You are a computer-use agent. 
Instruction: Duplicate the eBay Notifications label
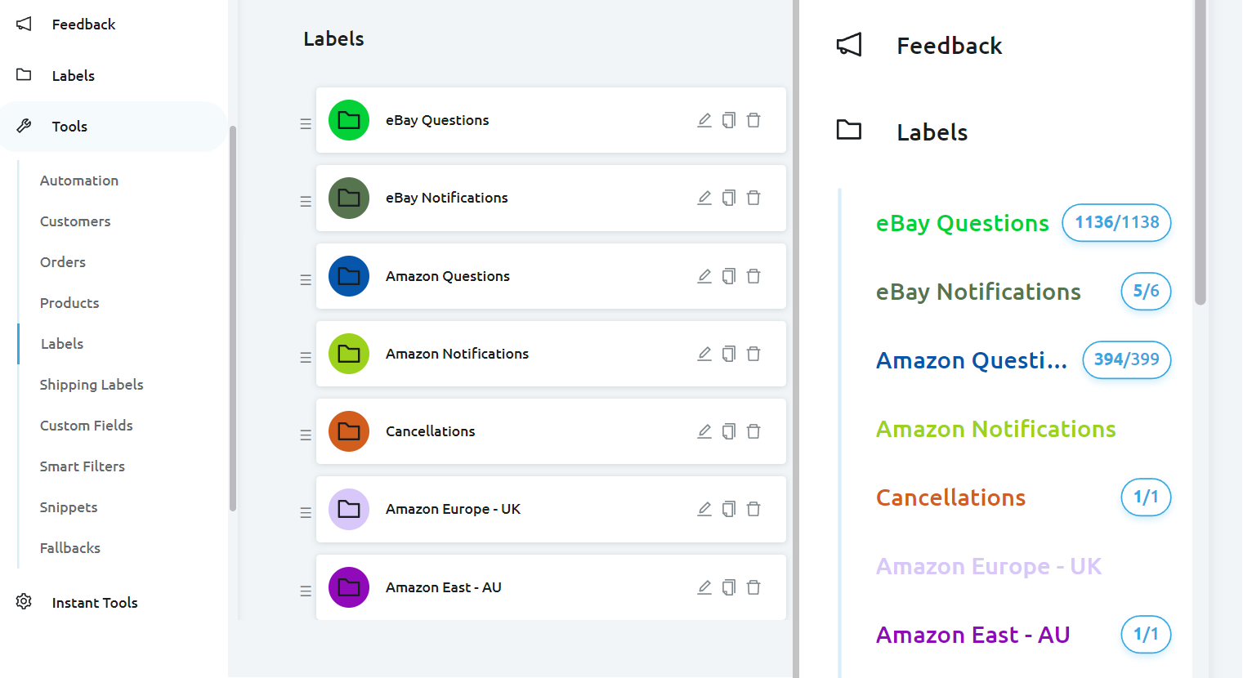[x=729, y=198]
